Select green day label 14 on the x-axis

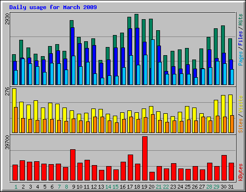click(108, 187)
